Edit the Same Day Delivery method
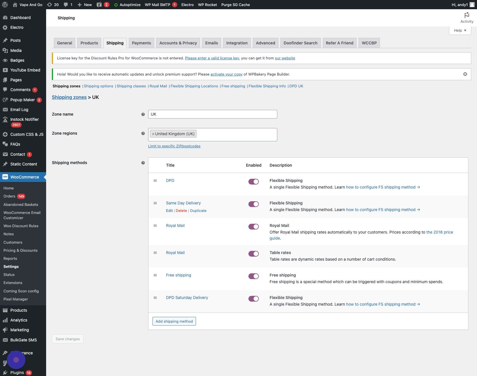Image resolution: width=477 pixels, height=376 pixels. [169, 211]
